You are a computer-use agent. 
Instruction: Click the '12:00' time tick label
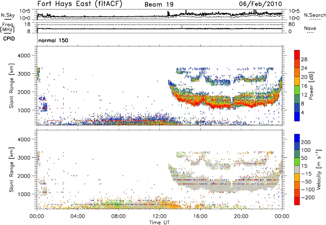[159, 216]
